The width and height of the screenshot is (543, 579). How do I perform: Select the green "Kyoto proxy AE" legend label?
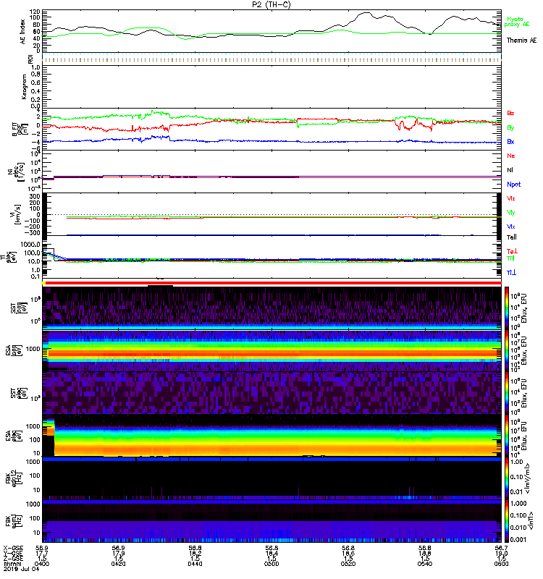517,22
